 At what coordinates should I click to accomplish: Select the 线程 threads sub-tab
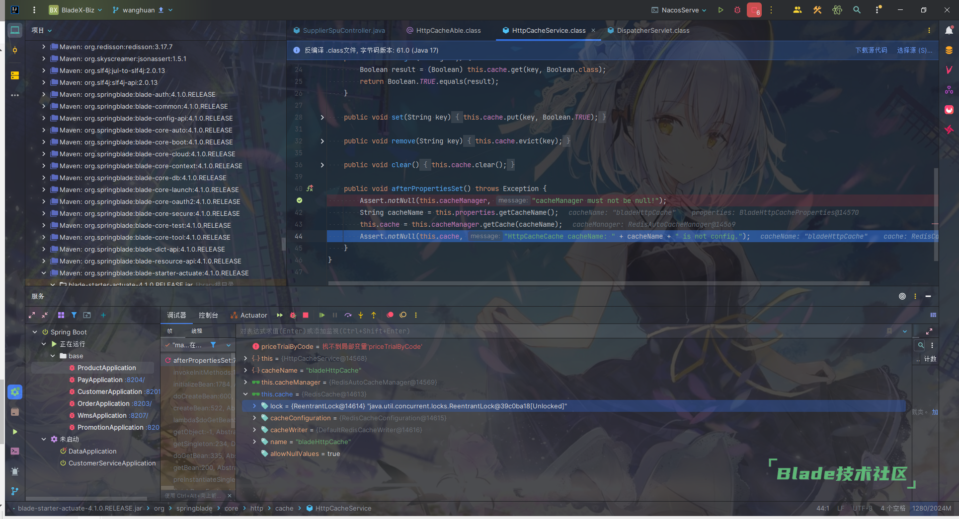click(x=197, y=331)
